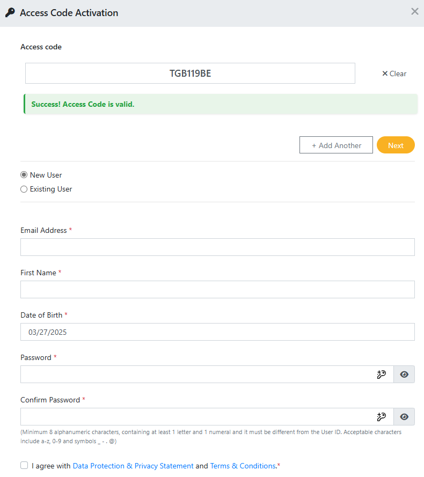
Task: Click the key icon beside Access Code Activation
Action: click(x=10, y=13)
